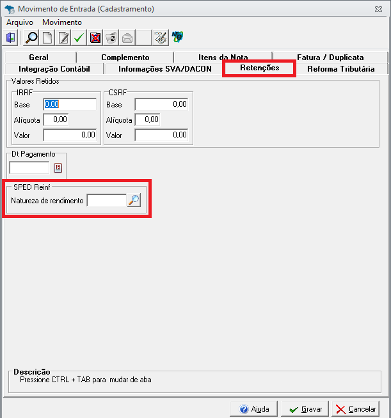Switch to the Geral tab
This screenshot has width=391, height=418.
pos(39,58)
